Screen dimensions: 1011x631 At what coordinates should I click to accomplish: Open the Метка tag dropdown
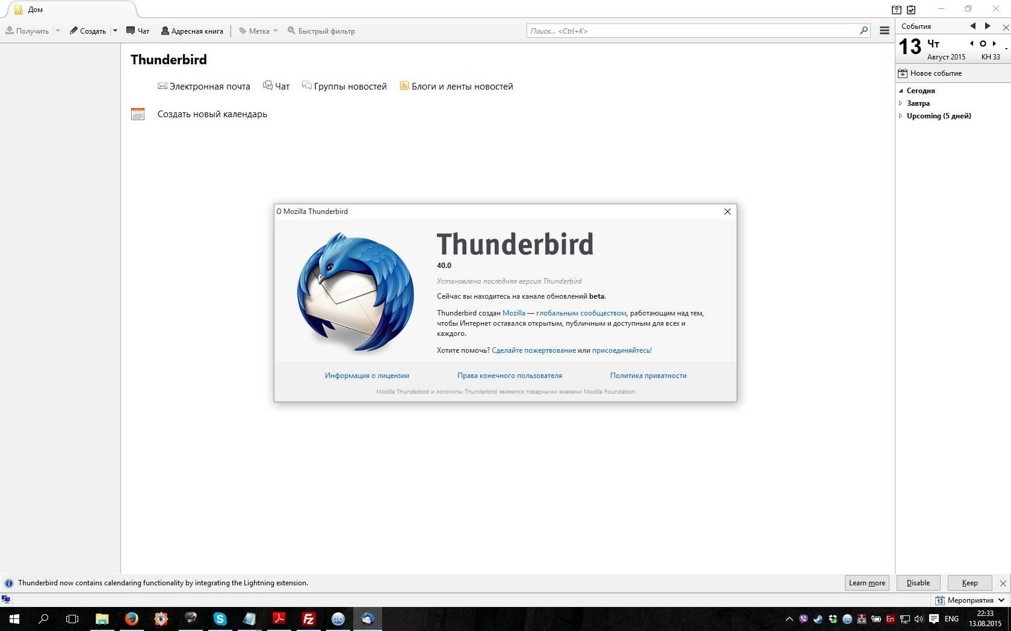(x=258, y=31)
